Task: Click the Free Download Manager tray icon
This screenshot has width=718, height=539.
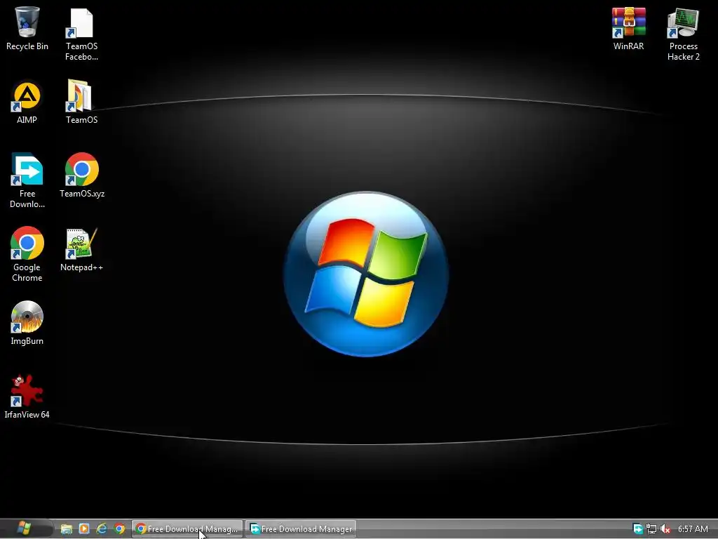Action: tap(638, 529)
